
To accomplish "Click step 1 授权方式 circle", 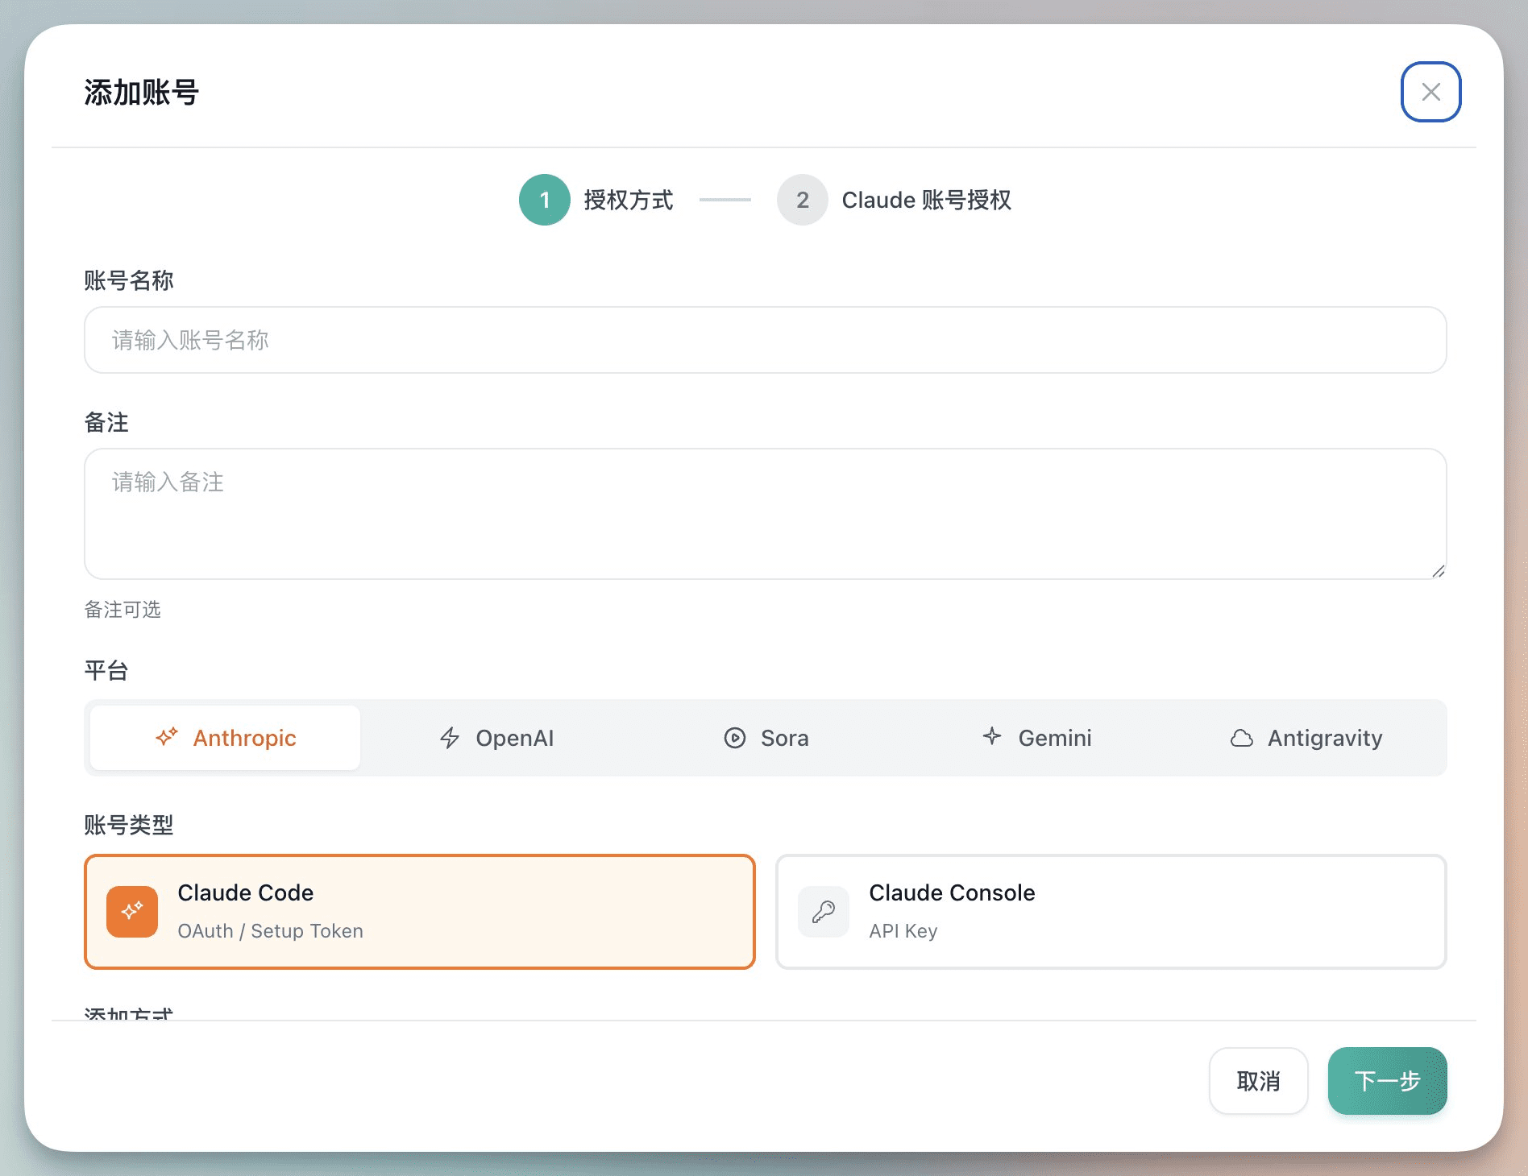I will point(545,200).
